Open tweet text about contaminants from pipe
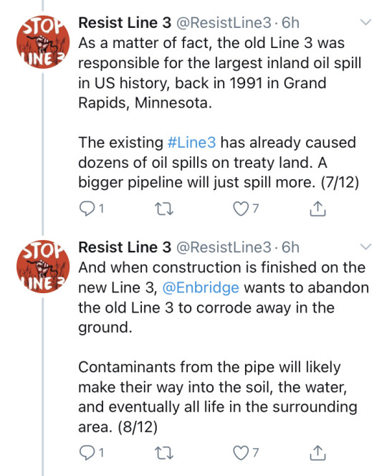The width and height of the screenshot is (387, 476). 218,396
